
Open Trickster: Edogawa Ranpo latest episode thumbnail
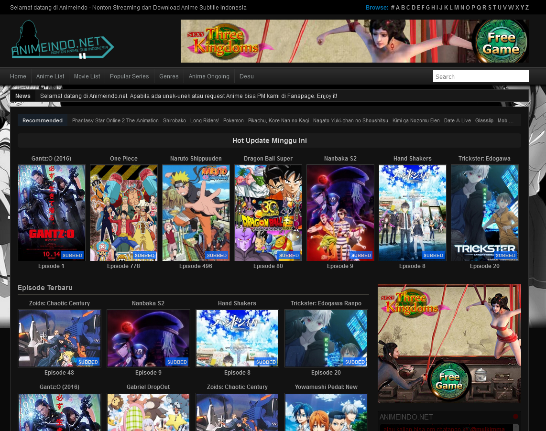(326, 338)
